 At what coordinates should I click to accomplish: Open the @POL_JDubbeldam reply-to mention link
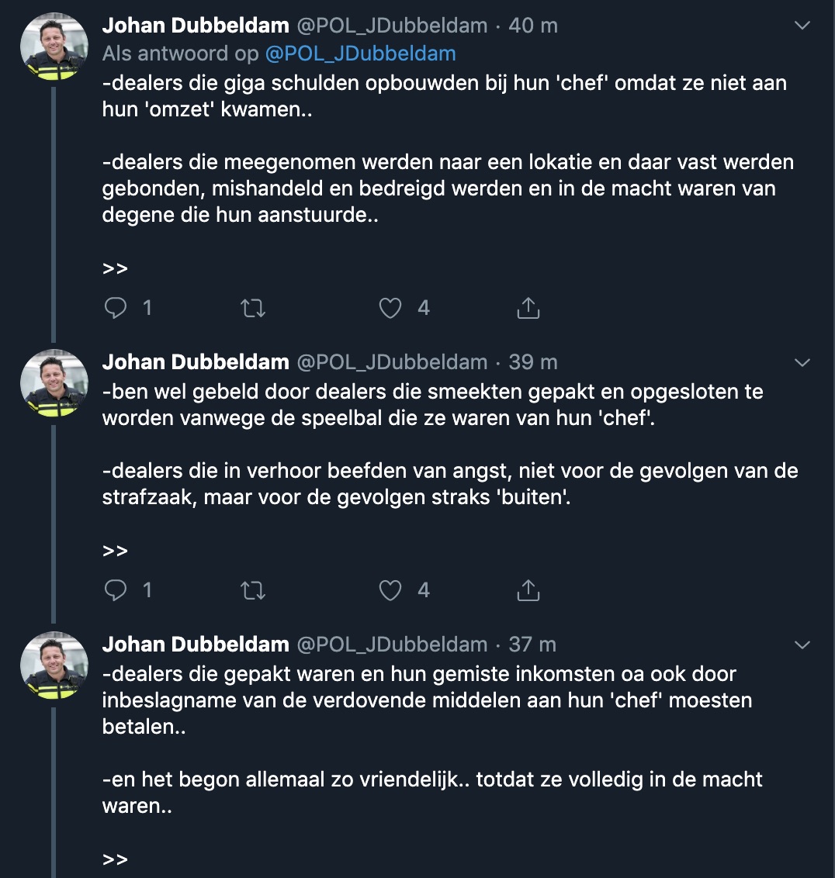tap(361, 54)
